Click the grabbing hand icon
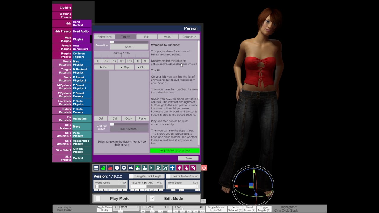The width and height of the screenshot is (379, 213). pyautogui.click(x=193, y=168)
